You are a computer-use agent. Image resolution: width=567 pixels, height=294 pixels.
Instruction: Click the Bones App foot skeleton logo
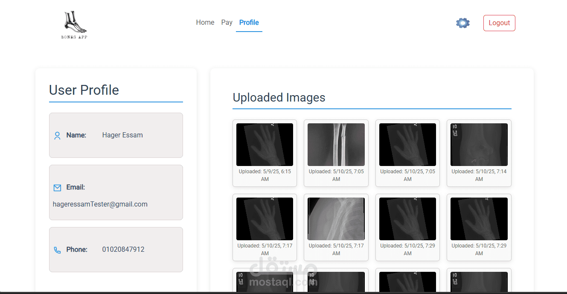(x=75, y=25)
